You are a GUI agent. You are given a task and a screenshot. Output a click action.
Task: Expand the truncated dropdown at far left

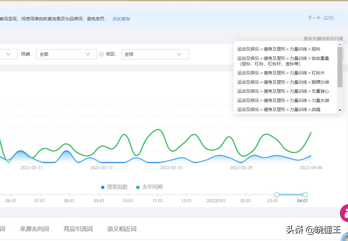[8, 54]
